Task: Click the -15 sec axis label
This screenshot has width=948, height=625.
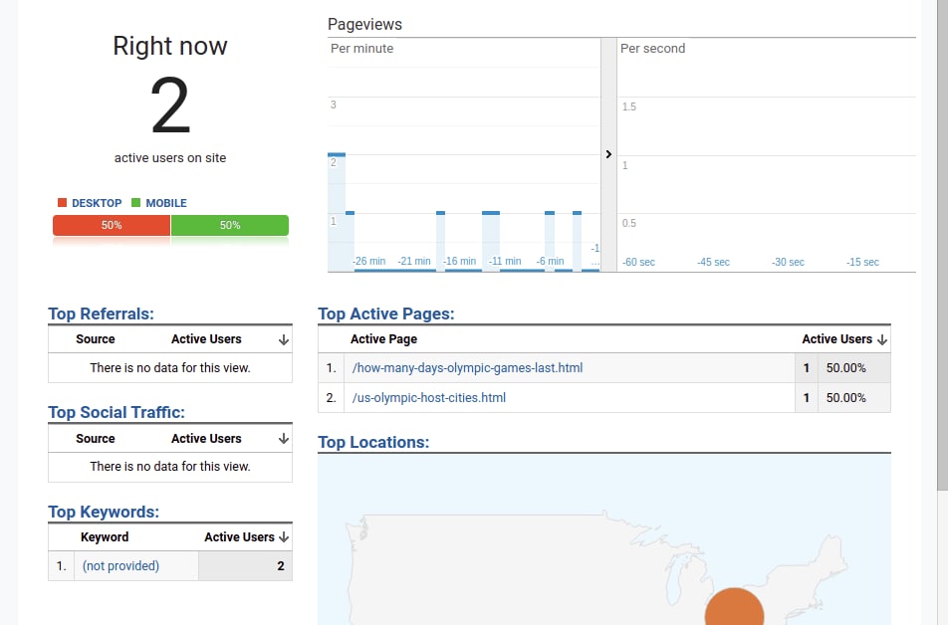Action: [862, 263]
